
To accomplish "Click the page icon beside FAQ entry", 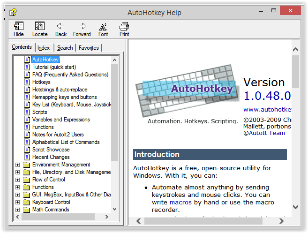I will (27, 75).
